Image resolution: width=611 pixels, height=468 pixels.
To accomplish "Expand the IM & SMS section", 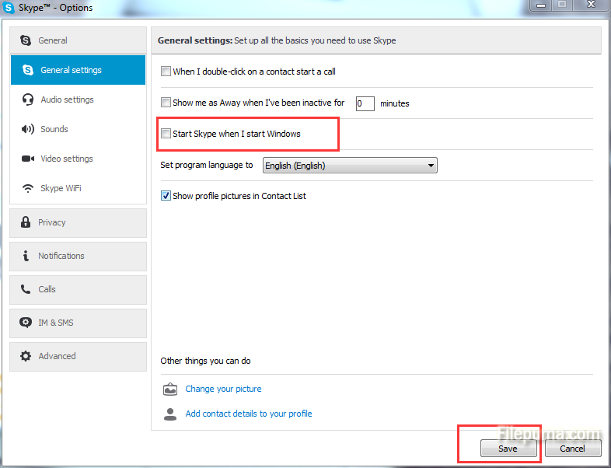I will (x=78, y=323).
